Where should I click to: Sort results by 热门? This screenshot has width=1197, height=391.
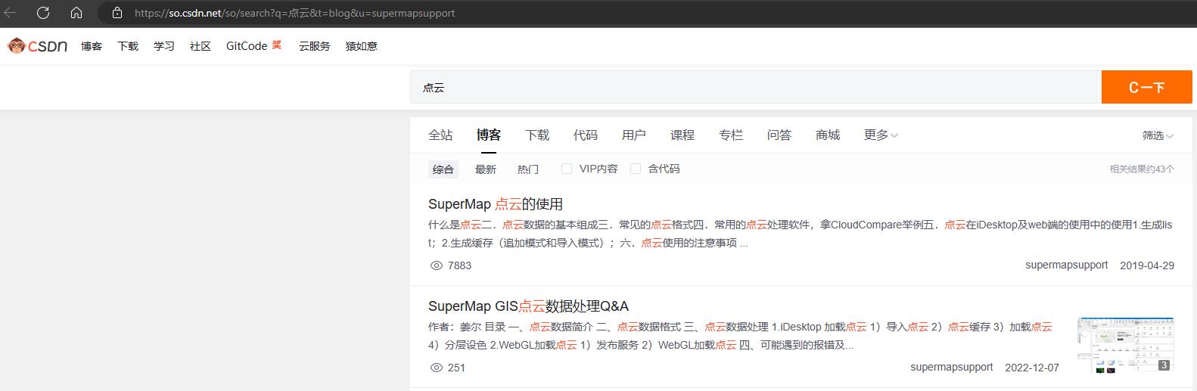click(x=528, y=169)
